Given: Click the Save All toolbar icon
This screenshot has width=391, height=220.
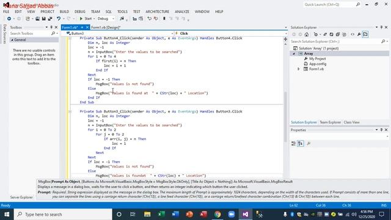Looking at the screenshot, I should (50, 19).
